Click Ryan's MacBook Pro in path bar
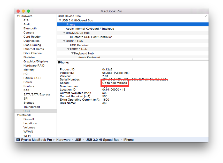This screenshot has height=163, width=223. (36, 140)
